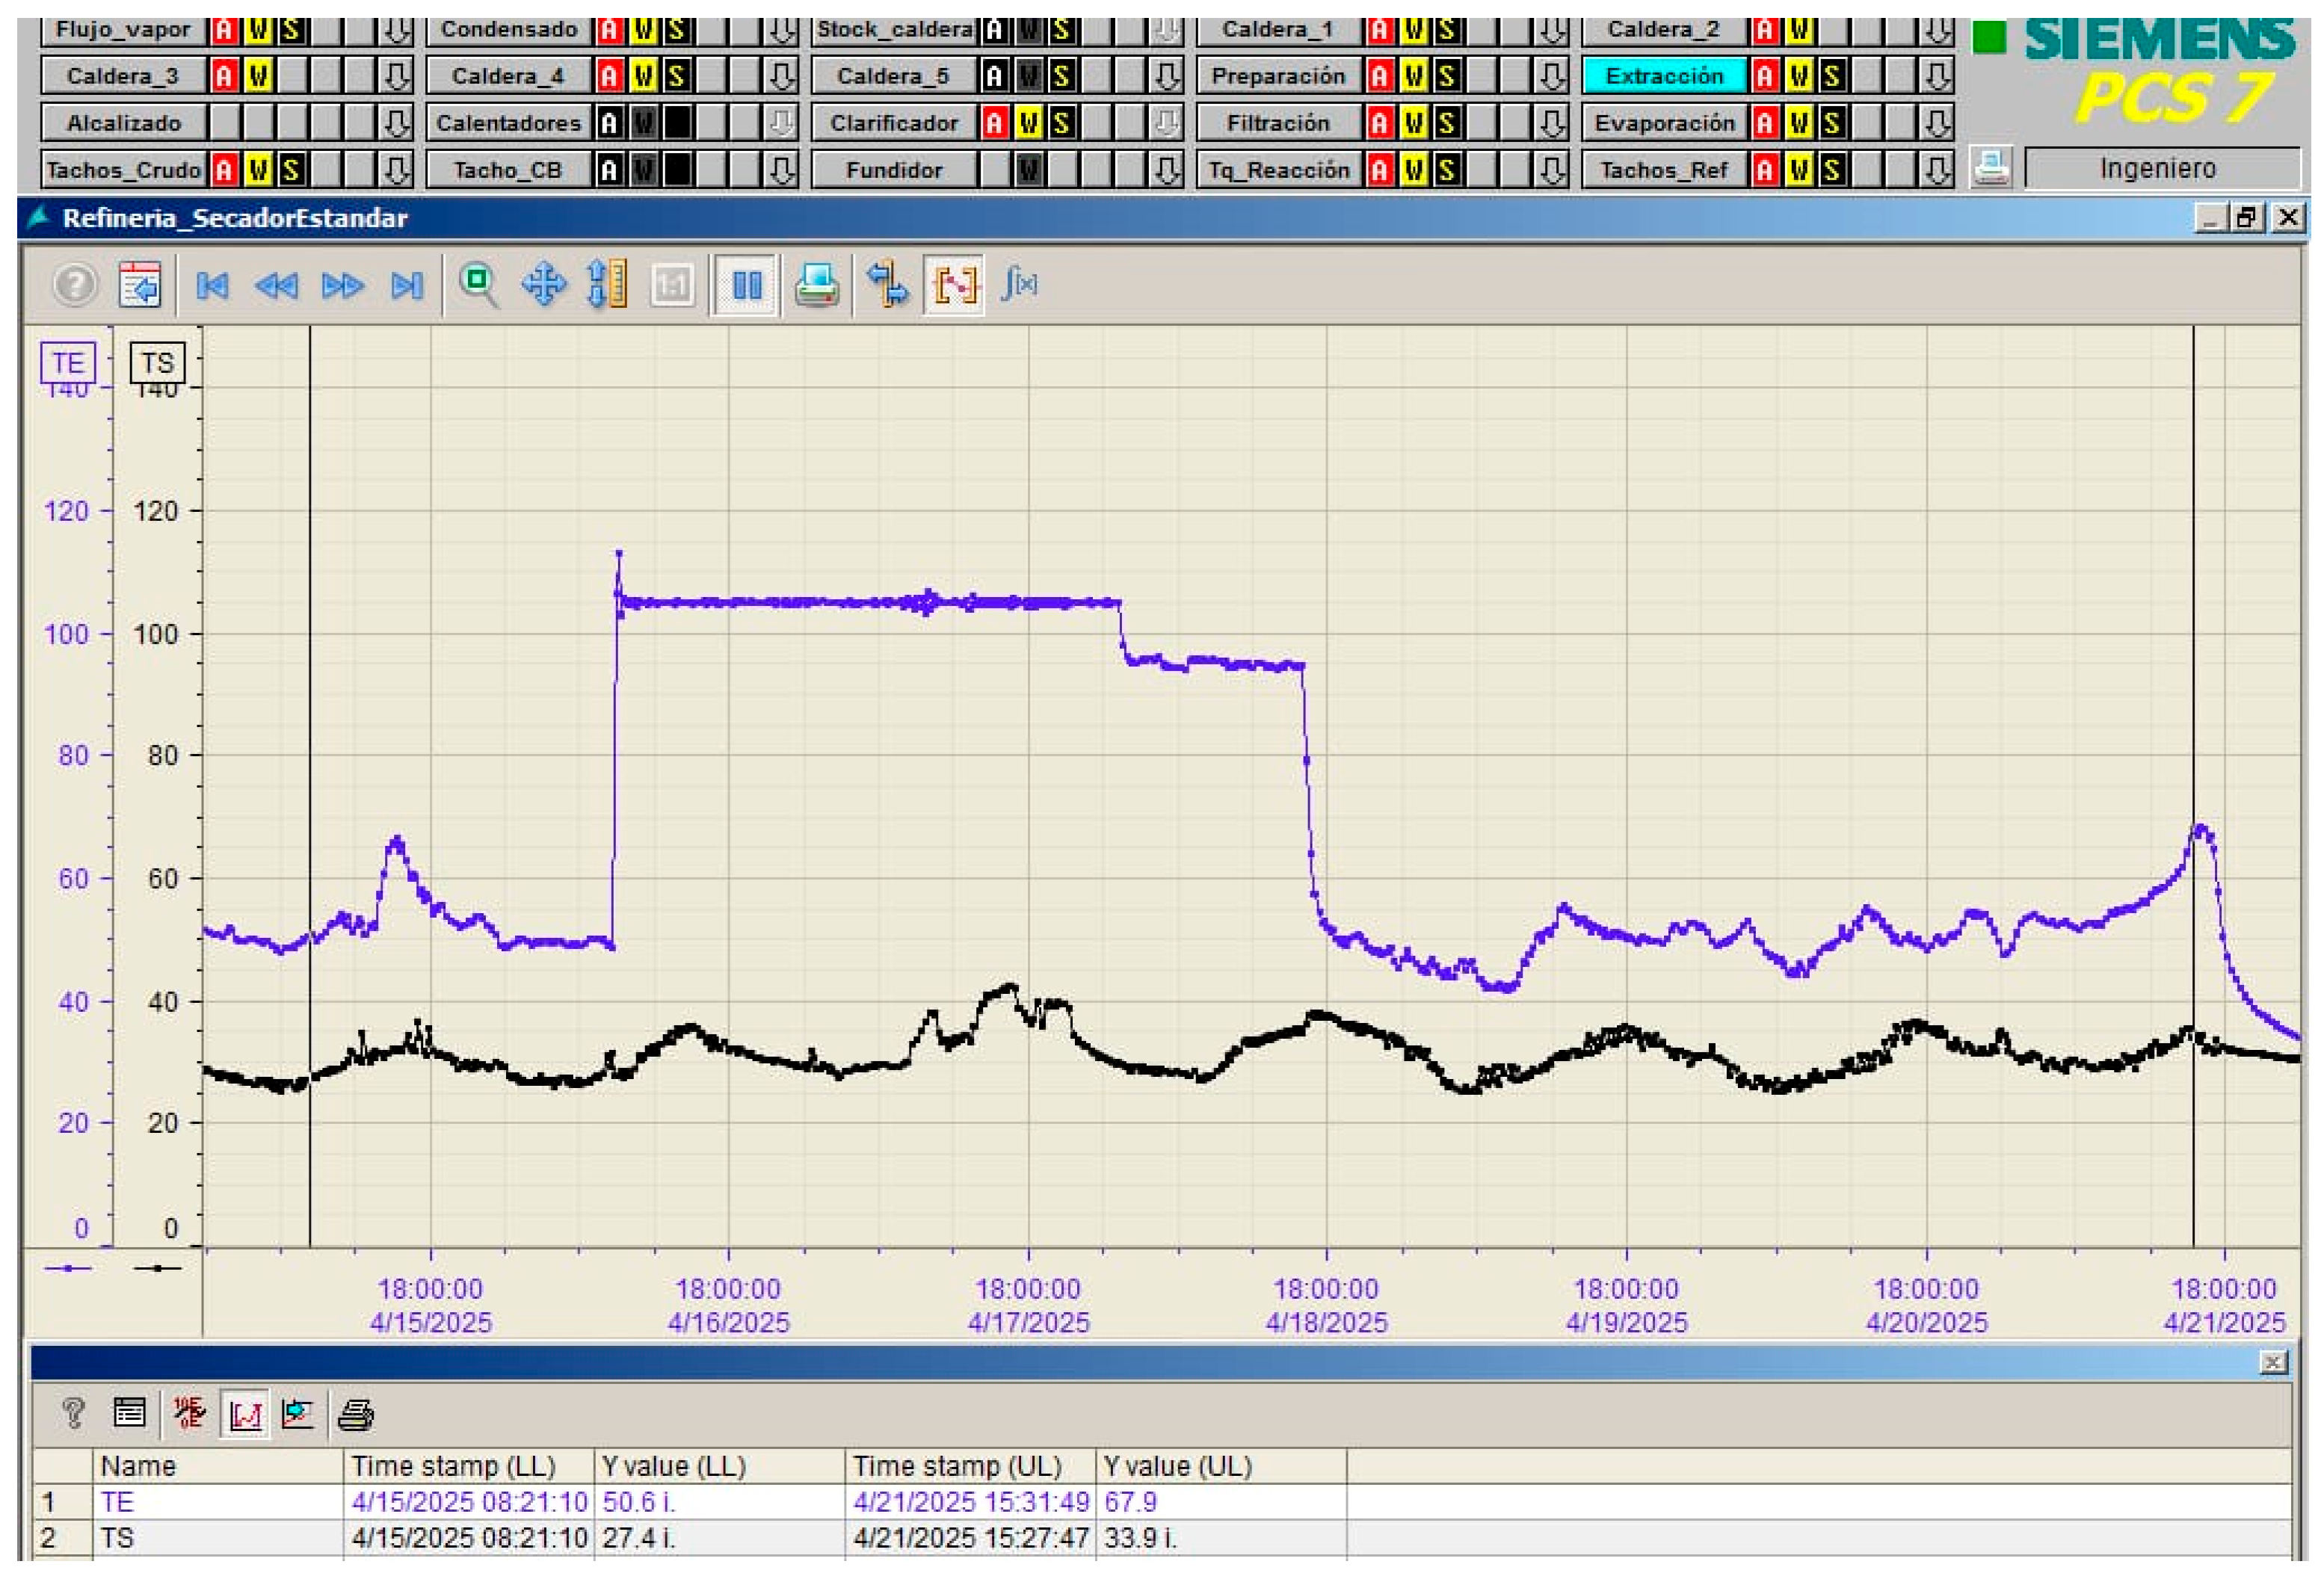Toggle the Pause/Start trend update button
2324x1582 pixels.
pyautogui.click(x=746, y=286)
